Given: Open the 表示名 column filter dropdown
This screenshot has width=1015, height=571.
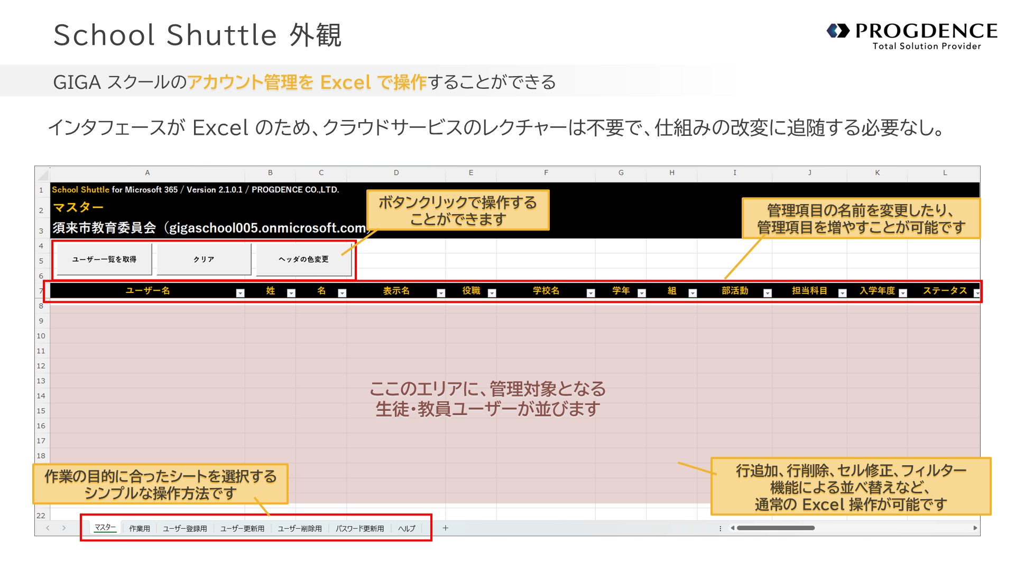Looking at the screenshot, I should pos(441,293).
